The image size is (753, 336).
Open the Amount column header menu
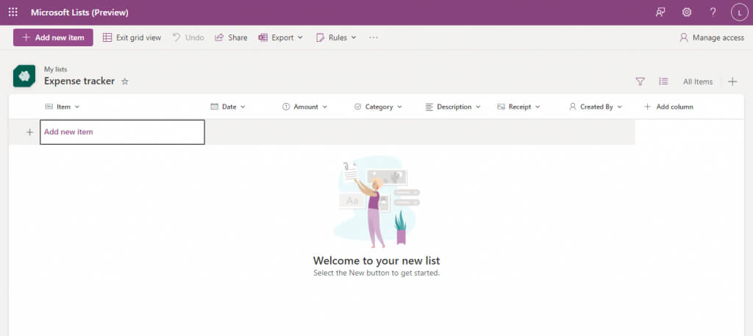(304, 107)
